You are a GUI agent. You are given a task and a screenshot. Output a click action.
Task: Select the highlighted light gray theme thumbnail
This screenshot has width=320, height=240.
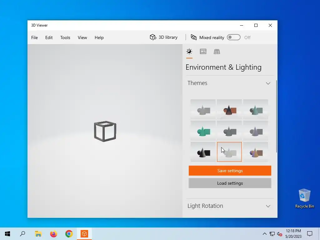229,152
